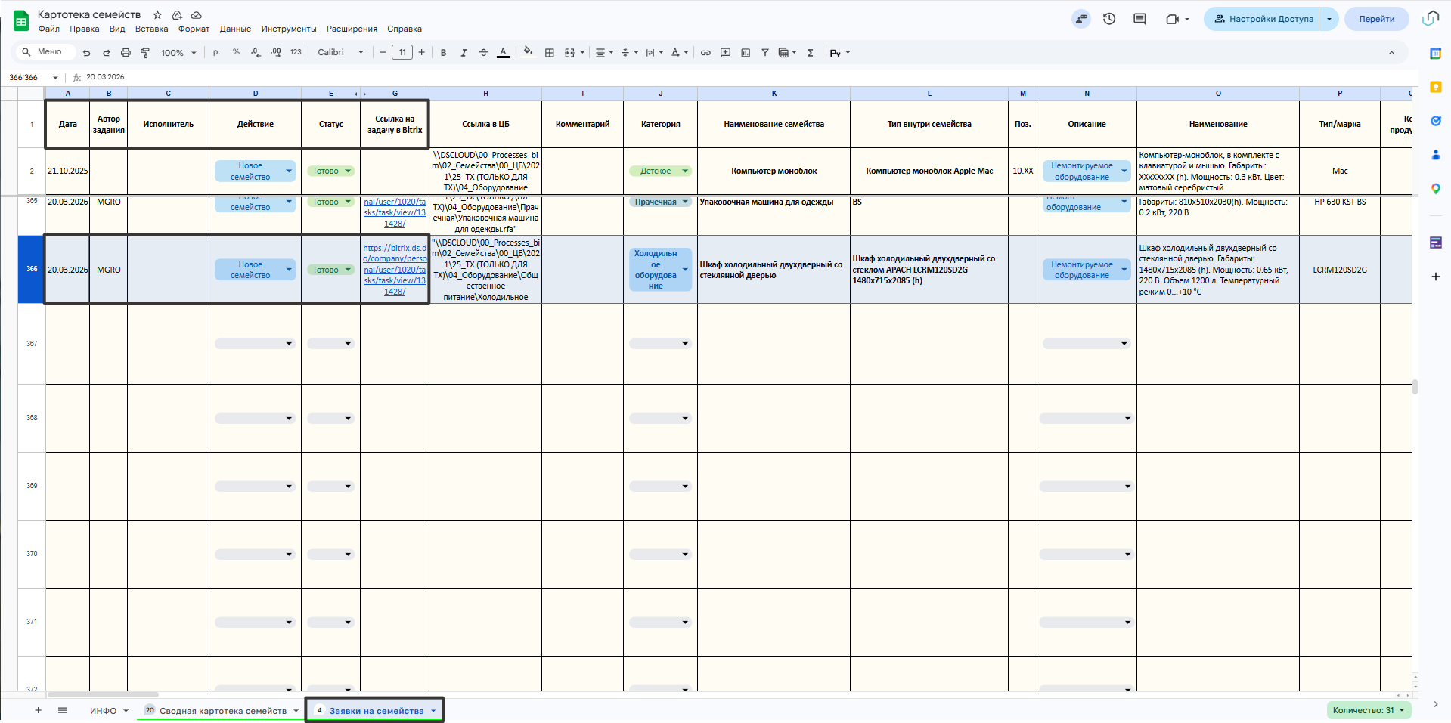Toggle bold formatting
1451x723 pixels.
click(x=444, y=53)
